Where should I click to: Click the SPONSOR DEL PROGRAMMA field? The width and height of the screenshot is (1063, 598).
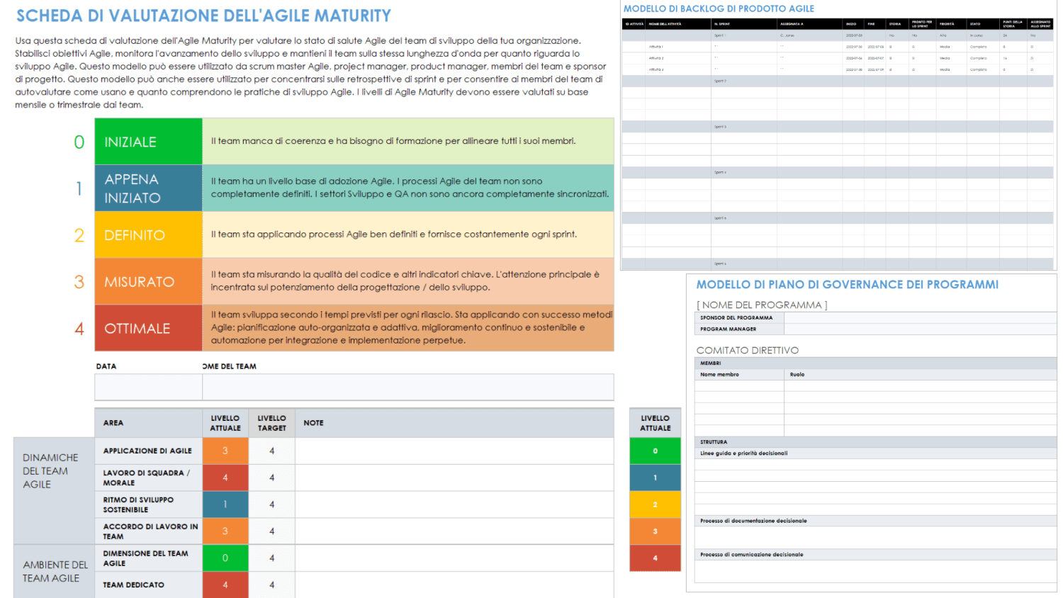tap(920, 318)
